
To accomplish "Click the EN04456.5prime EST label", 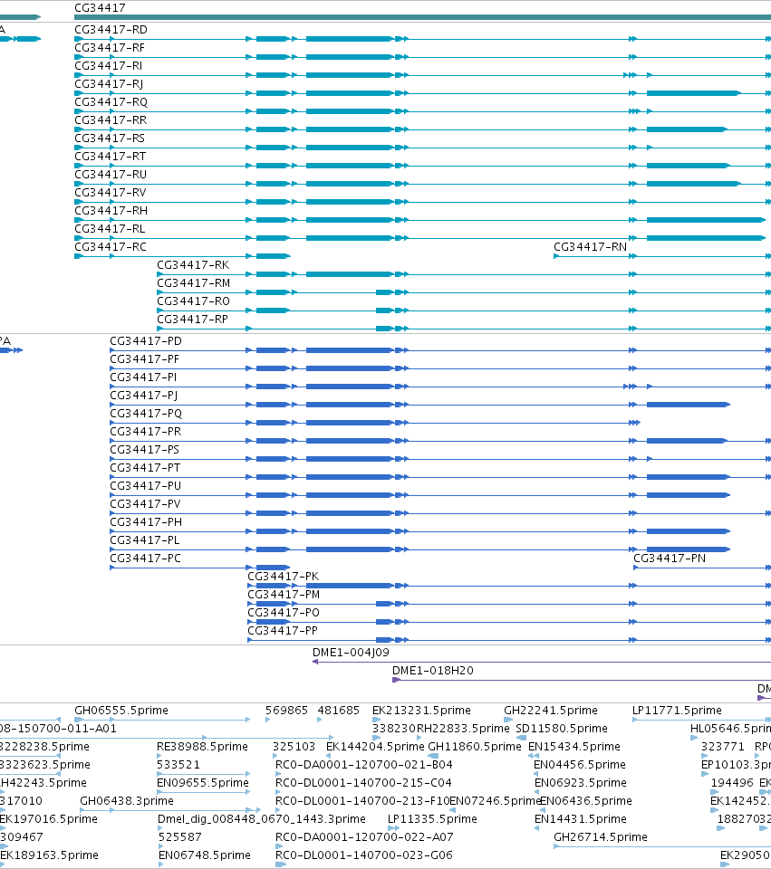I will (580, 765).
